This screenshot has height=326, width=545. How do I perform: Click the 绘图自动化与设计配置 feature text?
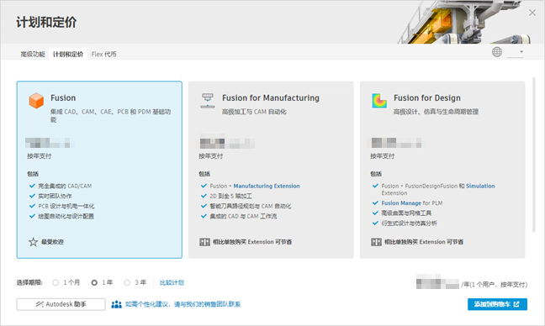[x=66, y=216]
